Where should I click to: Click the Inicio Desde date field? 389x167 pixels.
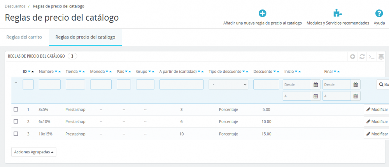tap(297, 84)
